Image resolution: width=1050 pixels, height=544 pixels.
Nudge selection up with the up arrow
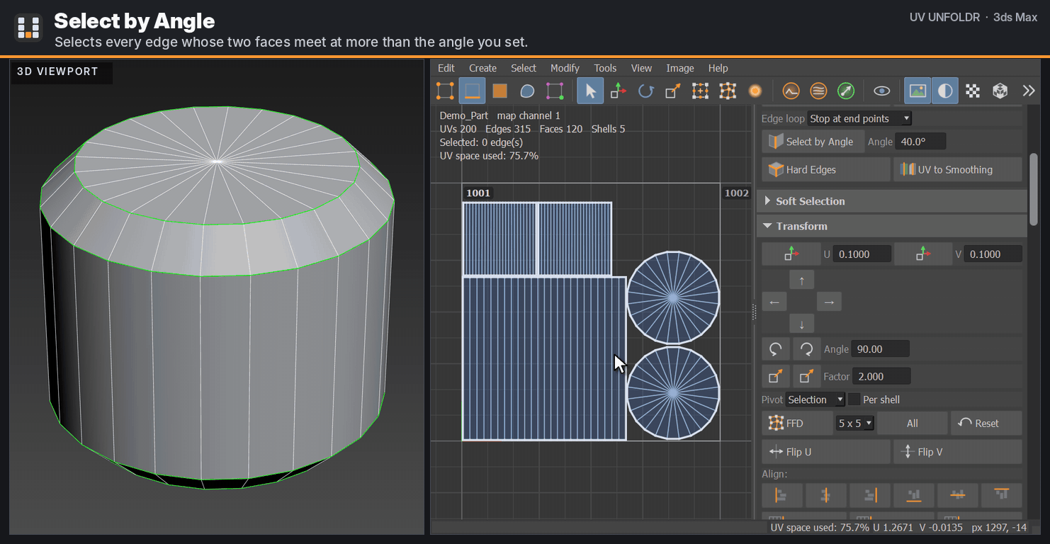[x=801, y=280]
